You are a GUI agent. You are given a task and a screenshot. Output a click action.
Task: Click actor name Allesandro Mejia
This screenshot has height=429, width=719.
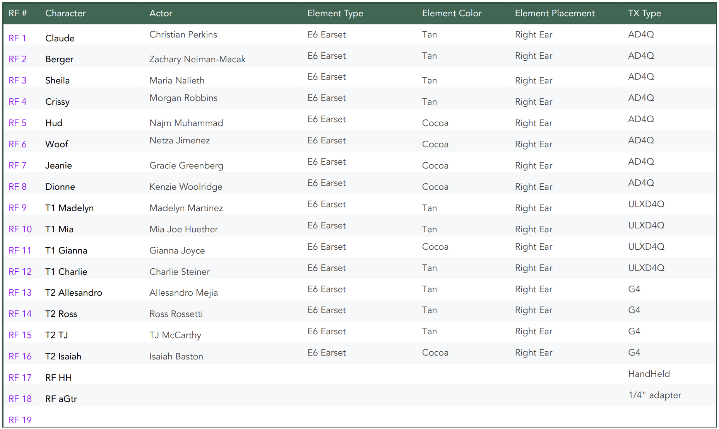click(x=183, y=293)
